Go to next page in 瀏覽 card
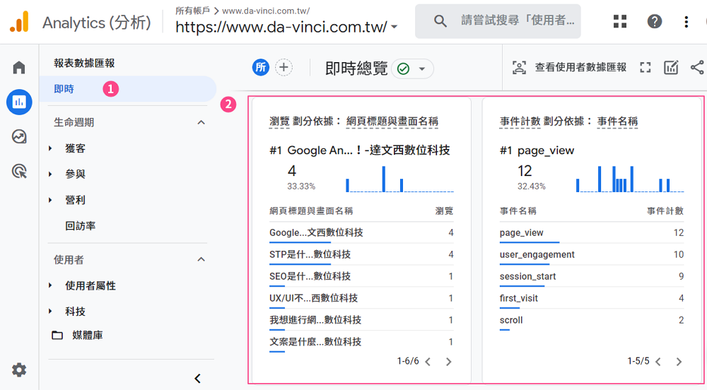The height and width of the screenshot is (390, 707). (x=448, y=362)
